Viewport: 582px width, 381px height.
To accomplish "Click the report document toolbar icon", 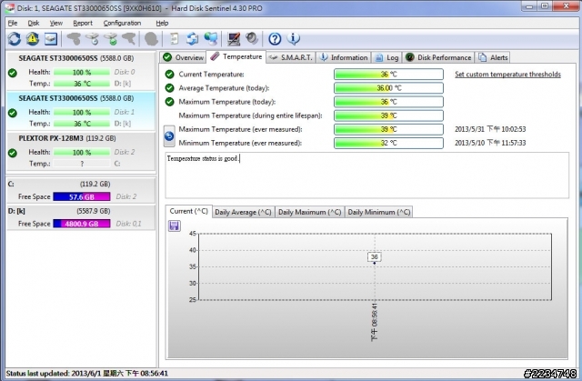I will pyautogui.click(x=174, y=38).
